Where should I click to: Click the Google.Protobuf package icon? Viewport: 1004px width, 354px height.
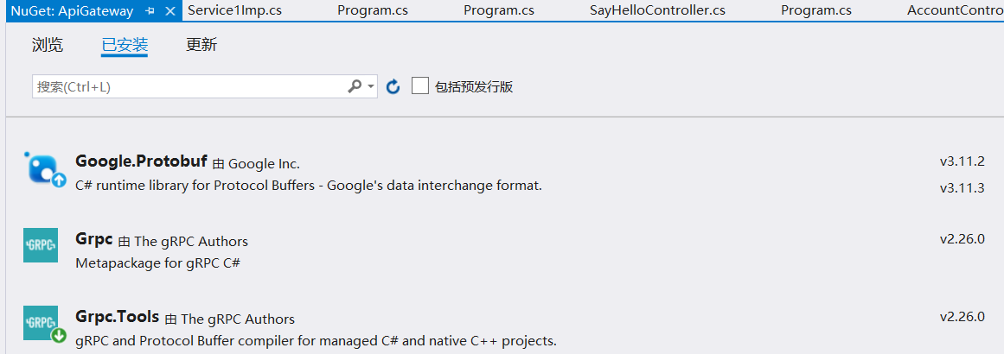pos(42,168)
